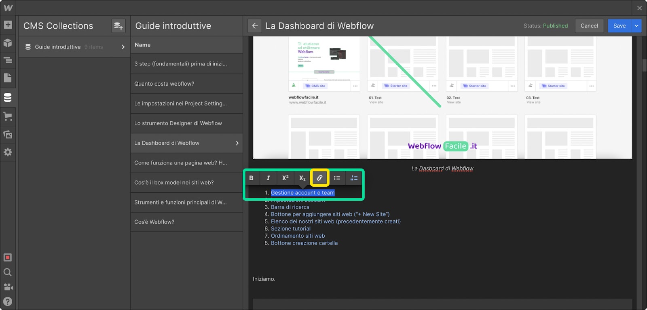Open the Symbols cube panel
647x310 pixels.
pos(8,43)
